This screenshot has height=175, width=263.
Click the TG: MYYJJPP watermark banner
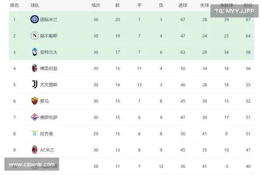pyautogui.click(x=235, y=11)
